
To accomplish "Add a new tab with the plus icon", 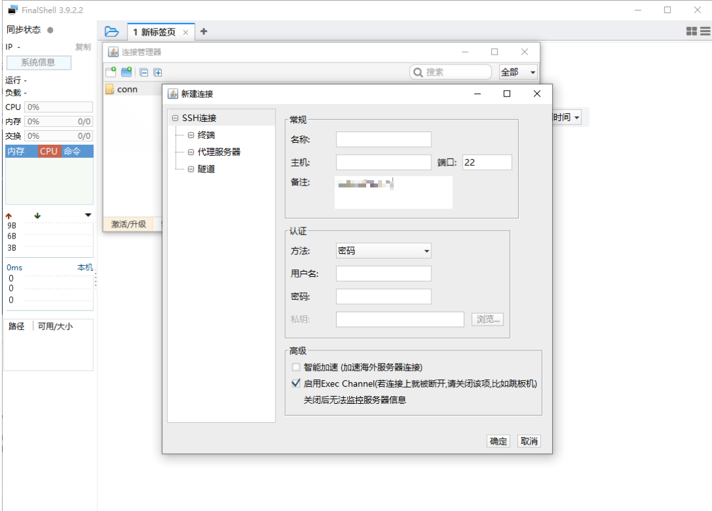I will pyautogui.click(x=204, y=32).
